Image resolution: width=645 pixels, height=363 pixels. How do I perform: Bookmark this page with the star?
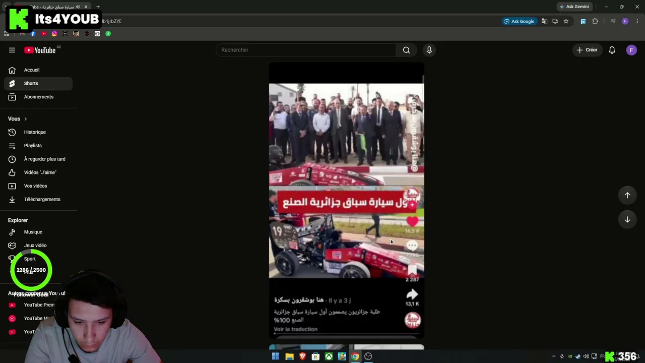tap(566, 21)
